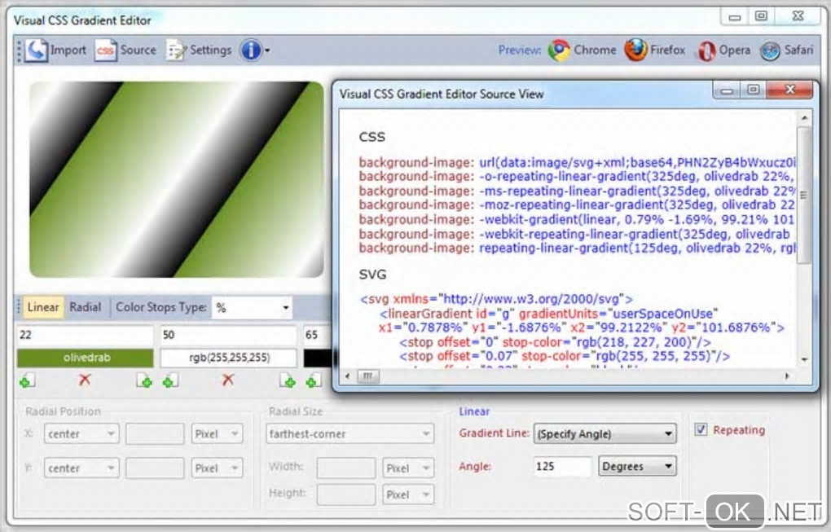
Task: Close the Source View window
Action: point(789,90)
